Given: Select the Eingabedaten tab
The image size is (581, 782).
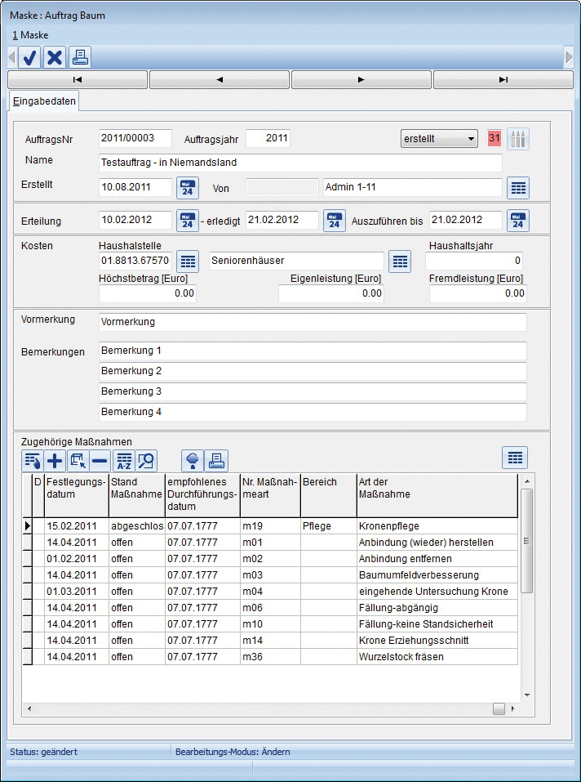Looking at the screenshot, I should [45, 101].
